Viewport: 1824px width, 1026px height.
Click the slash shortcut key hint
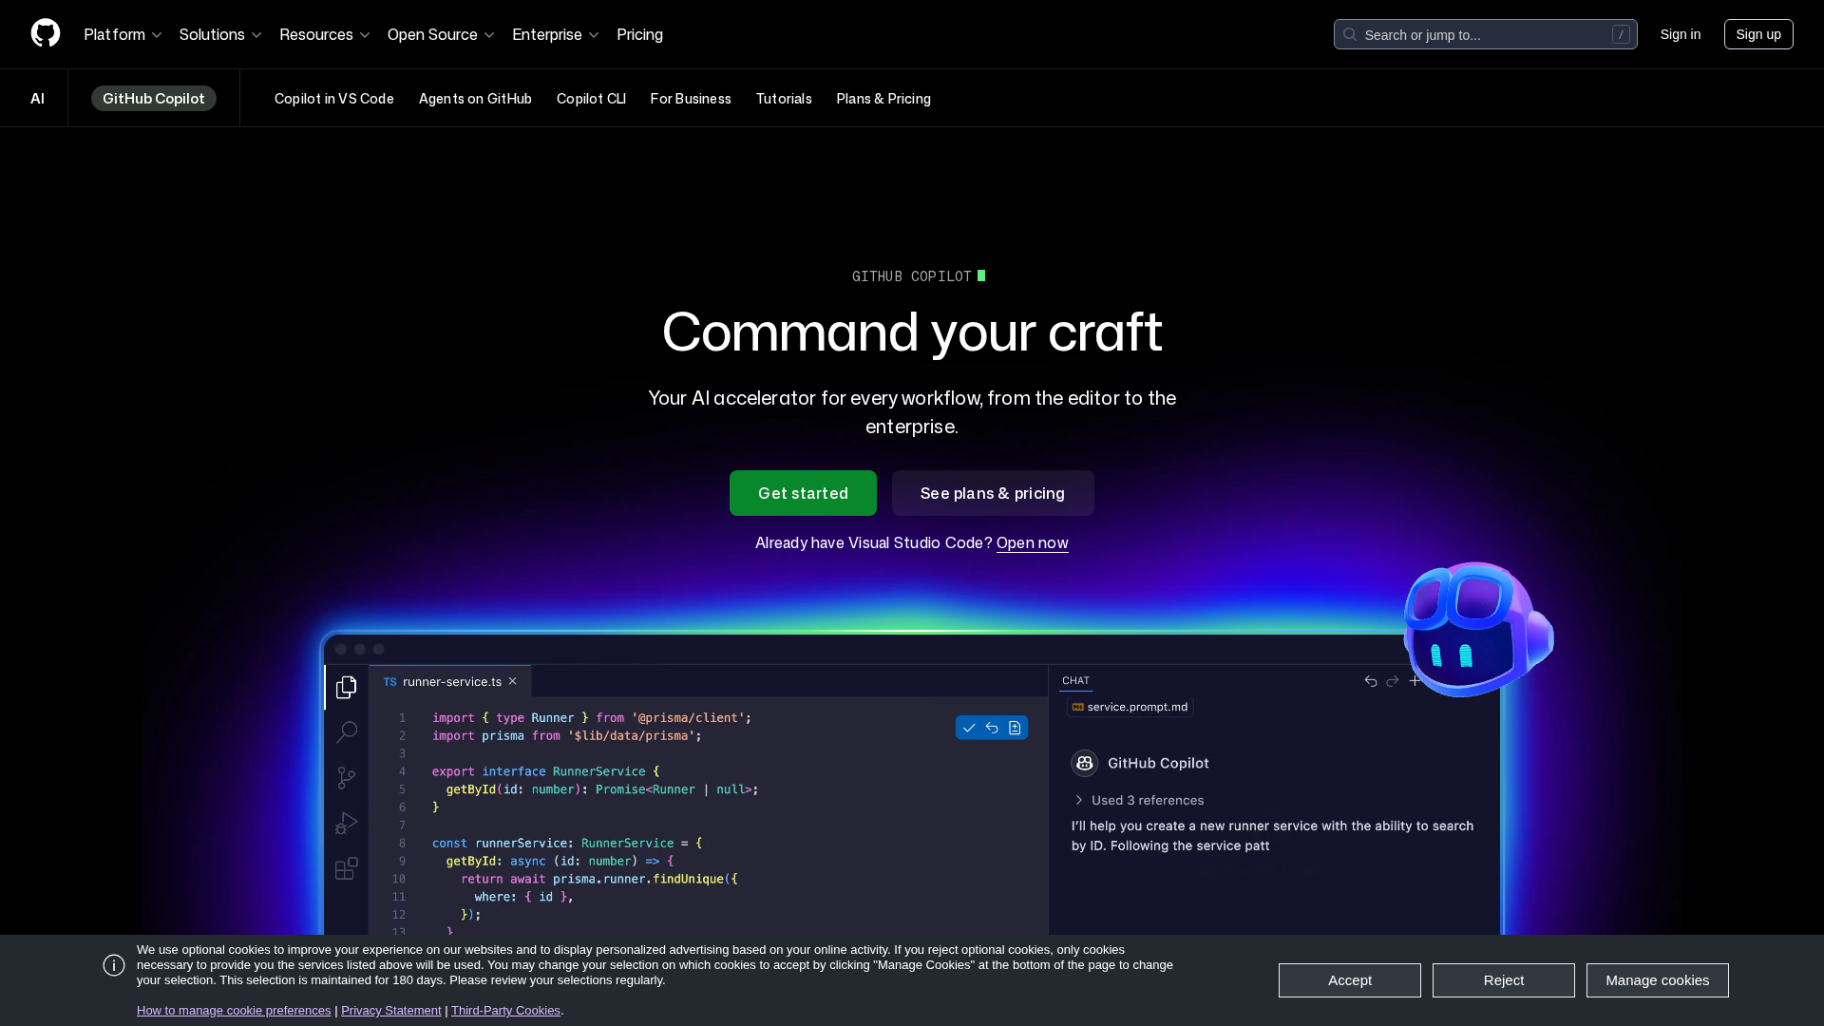click(1621, 34)
